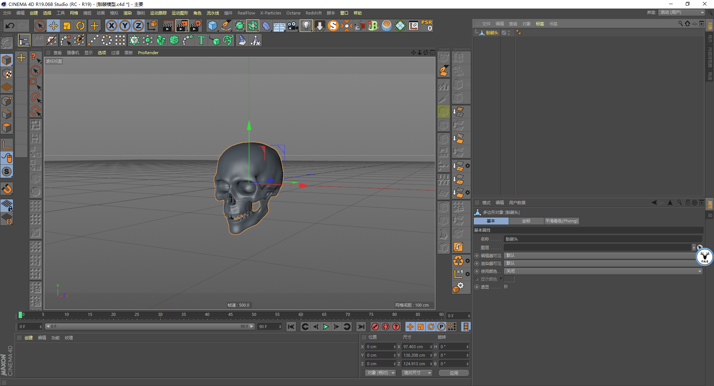714x386 pixels.
Task: Switch to the 坐标 tab
Action: tap(526, 221)
